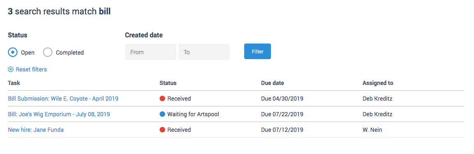Click the Assigned to column header

click(378, 83)
